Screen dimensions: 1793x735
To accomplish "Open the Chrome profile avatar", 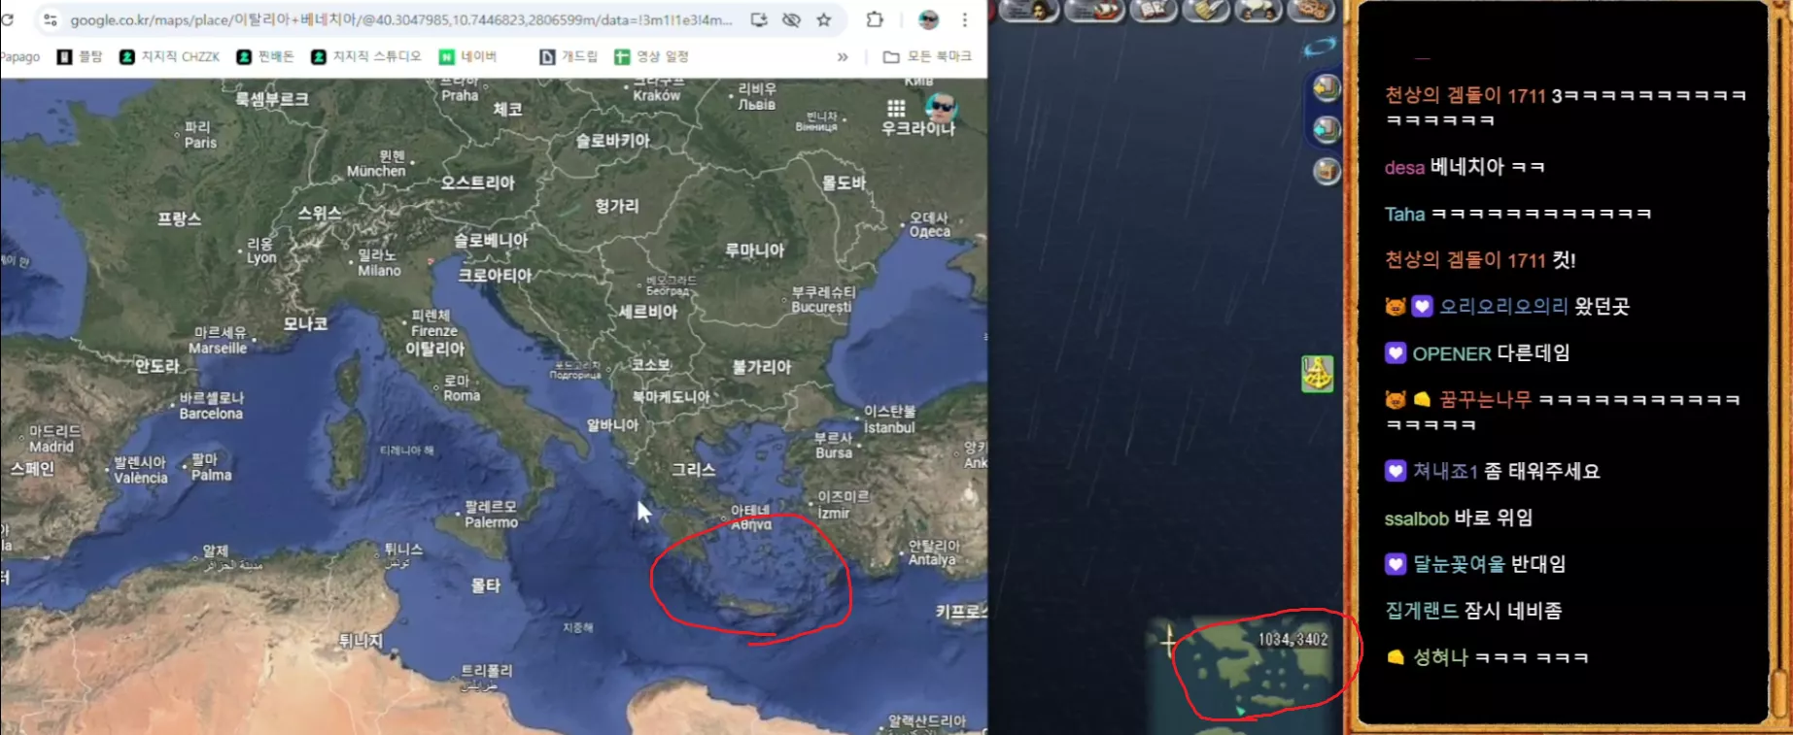I will pyautogui.click(x=928, y=19).
